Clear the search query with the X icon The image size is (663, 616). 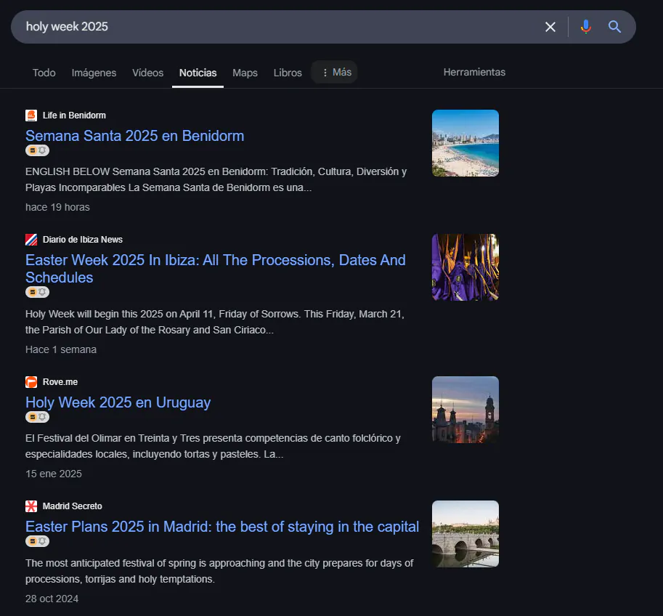550,27
